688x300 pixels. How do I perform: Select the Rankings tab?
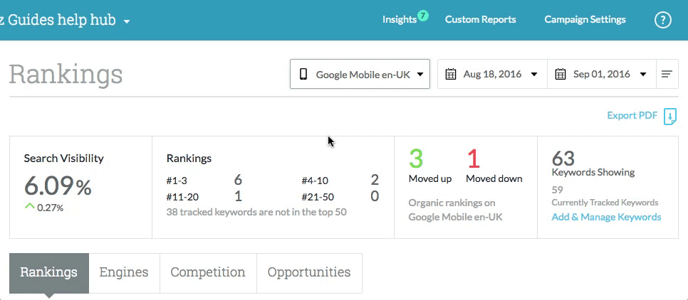[x=49, y=273]
